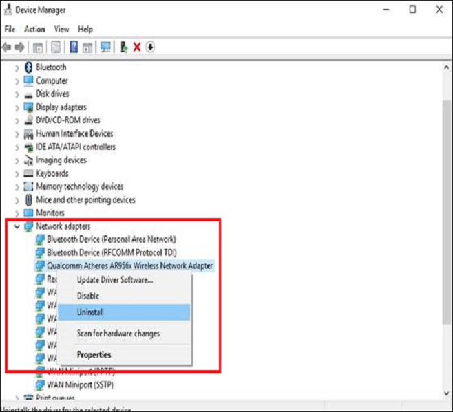Collapse the Network adapters tree node
The height and width of the screenshot is (412, 453).
[17, 226]
